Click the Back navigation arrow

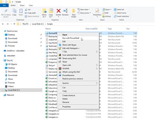coord(3,24)
